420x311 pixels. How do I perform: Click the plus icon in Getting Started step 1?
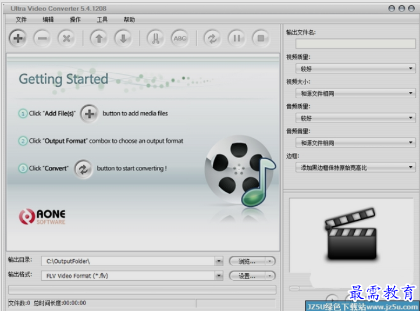(89, 114)
